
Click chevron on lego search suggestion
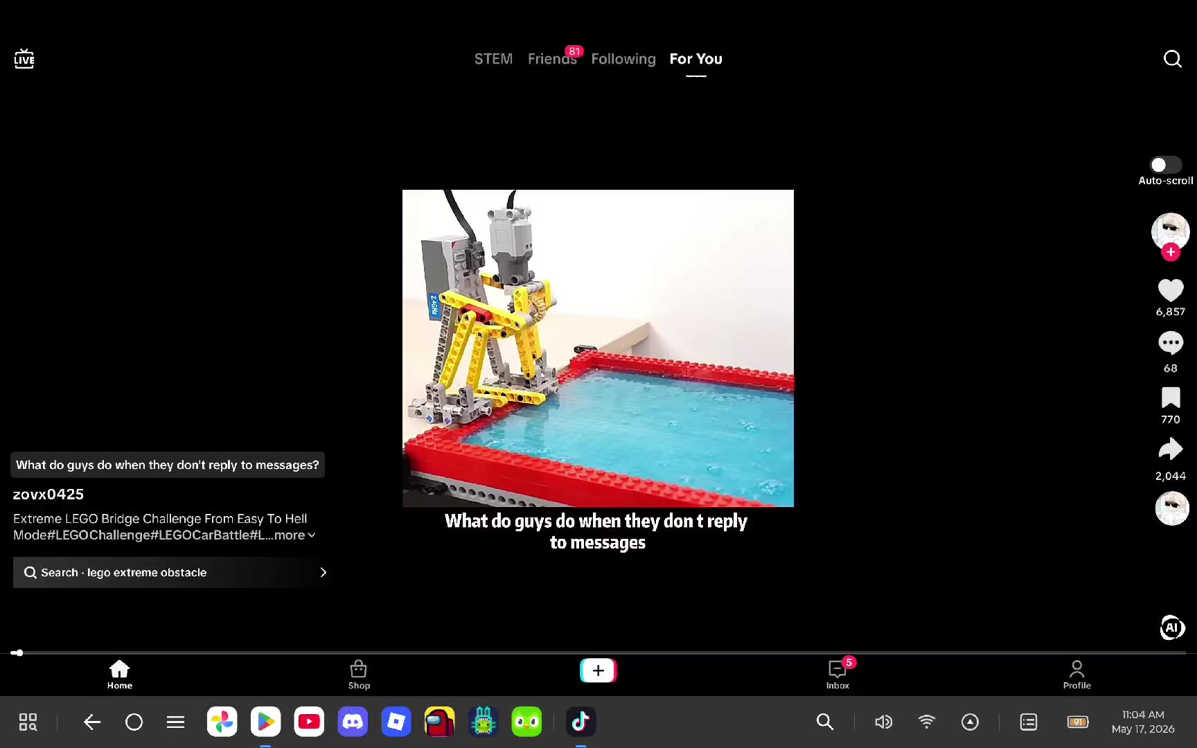[323, 573]
